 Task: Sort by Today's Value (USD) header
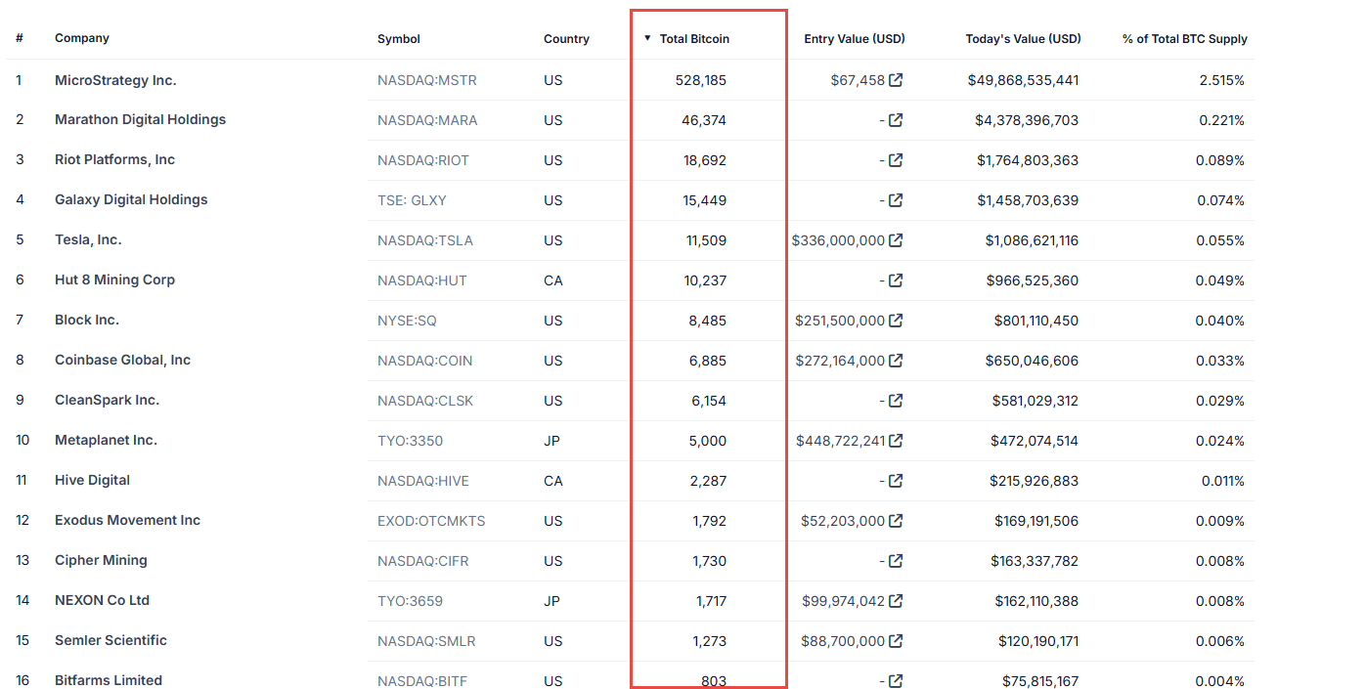click(1023, 39)
